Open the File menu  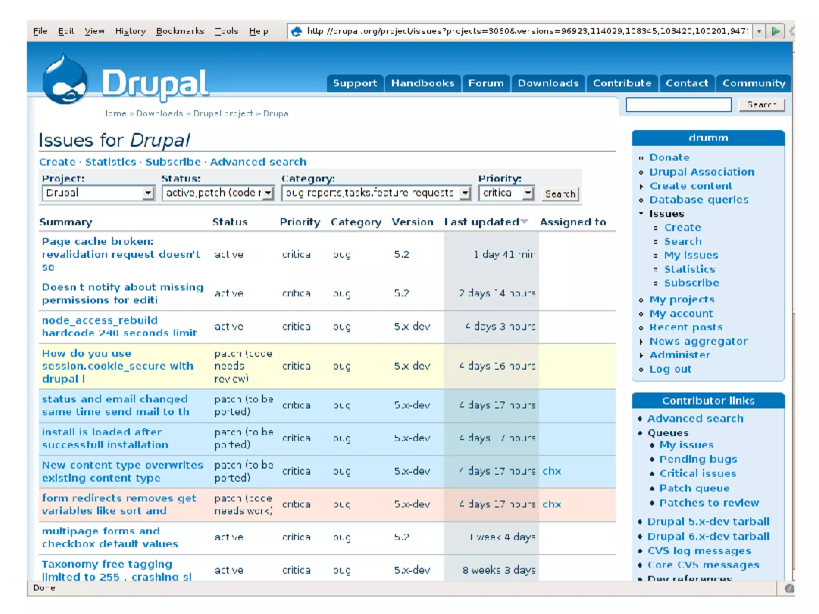click(x=40, y=31)
